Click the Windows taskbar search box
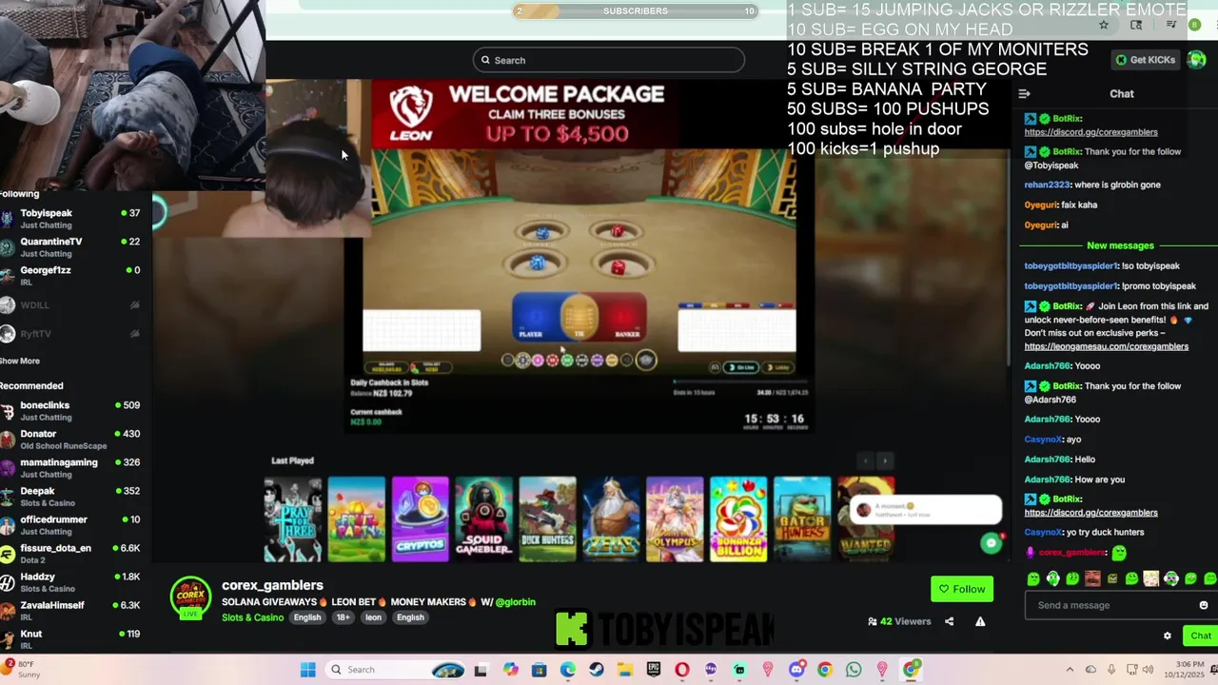This screenshot has height=685, width=1218. tap(396, 670)
